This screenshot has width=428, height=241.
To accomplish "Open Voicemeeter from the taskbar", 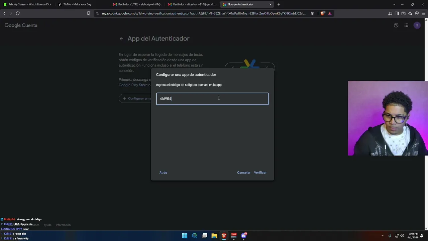I will 234,236.
